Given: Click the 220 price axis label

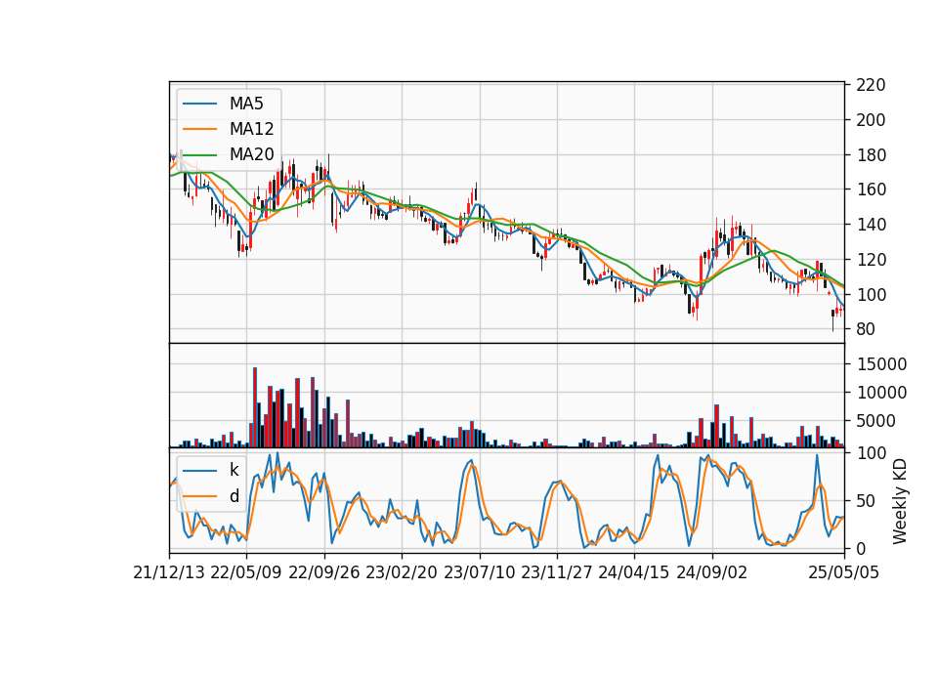Looking at the screenshot, I should pos(871,85).
